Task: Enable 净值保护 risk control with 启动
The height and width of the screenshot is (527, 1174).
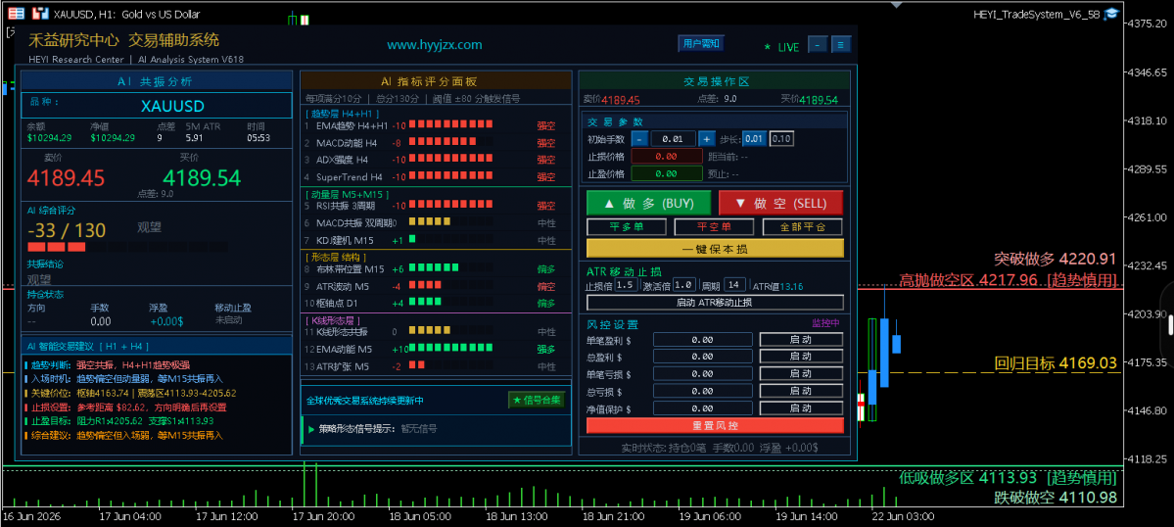Action: 801,408
